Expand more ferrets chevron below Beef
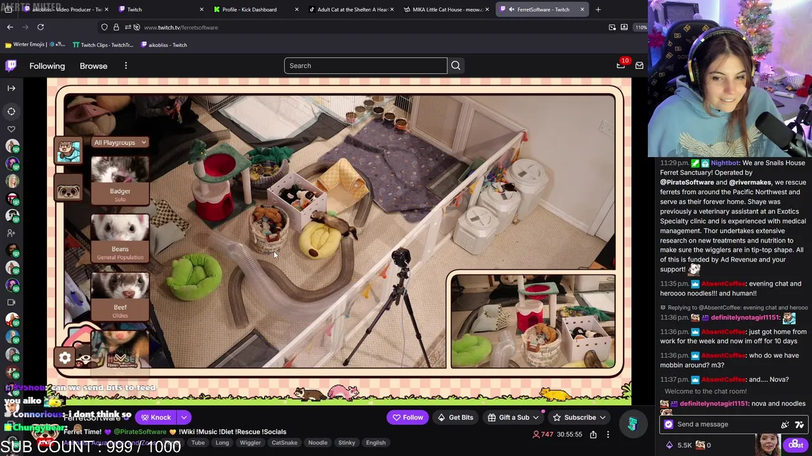The width and height of the screenshot is (812, 456). click(x=120, y=358)
